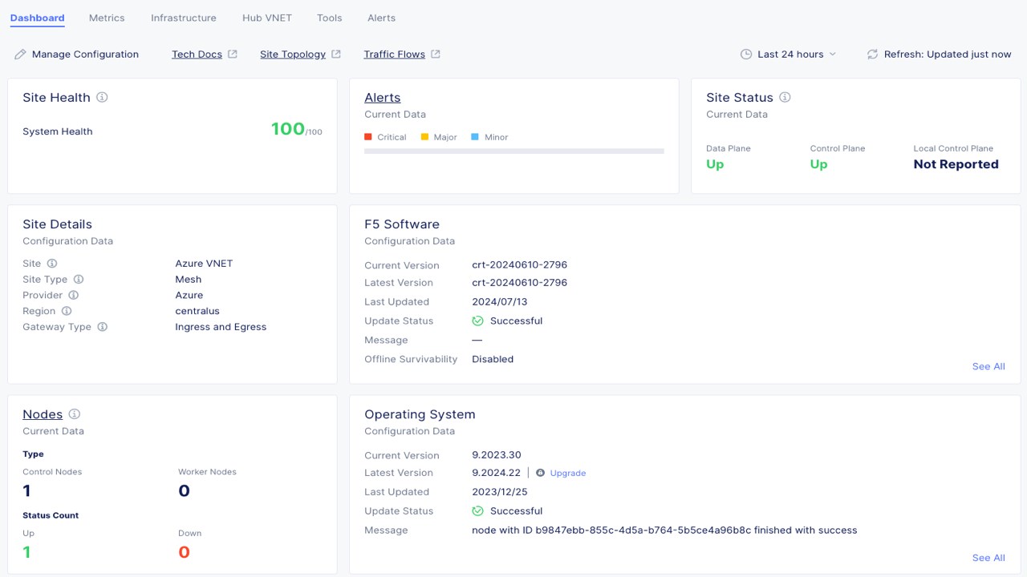View the Alerts tab
This screenshot has width=1027, height=577.
pyautogui.click(x=381, y=18)
